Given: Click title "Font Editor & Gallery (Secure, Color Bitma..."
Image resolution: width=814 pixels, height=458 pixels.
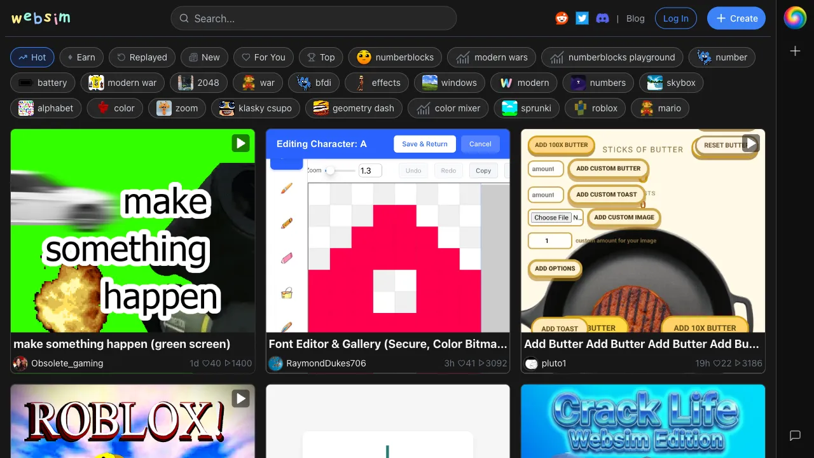Looking at the screenshot, I should tap(388, 344).
